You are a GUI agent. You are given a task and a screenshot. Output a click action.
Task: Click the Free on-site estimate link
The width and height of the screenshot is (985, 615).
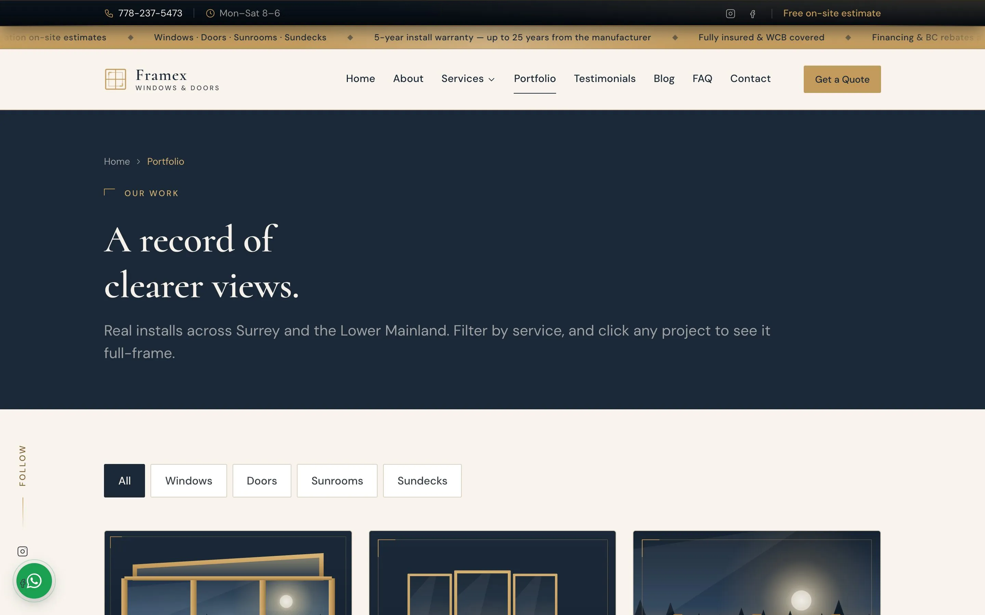click(831, 13)
